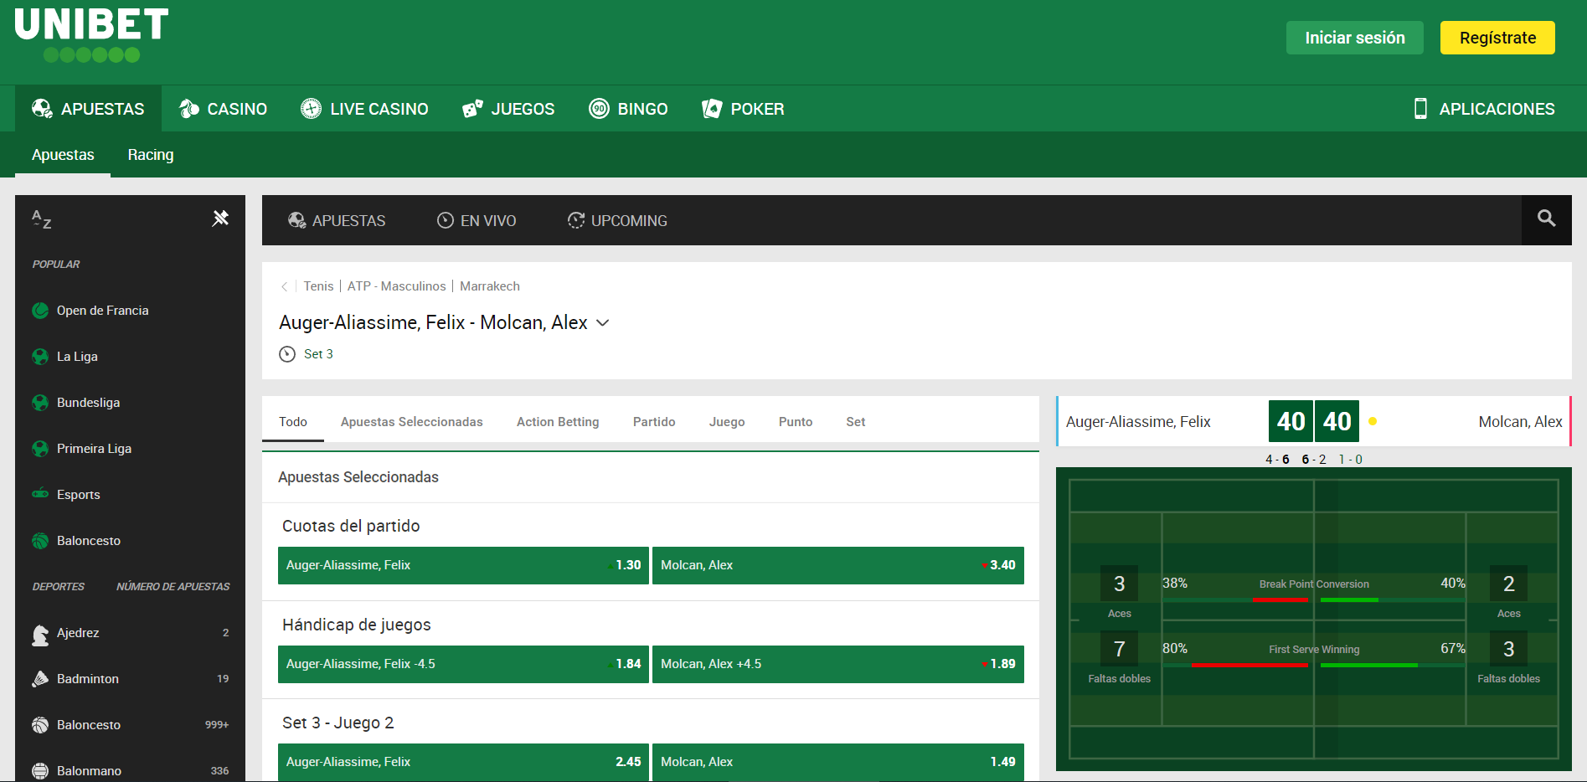The image size is (1587, 782).
Task: Click the Iniciar sesión button
Action: [x=1354, y=38]
